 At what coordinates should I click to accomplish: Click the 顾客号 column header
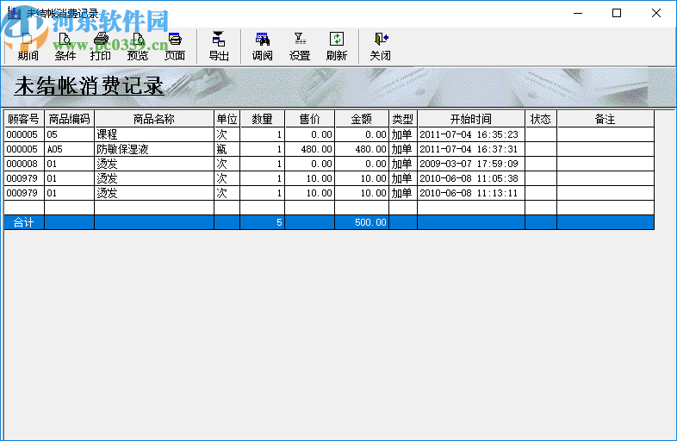[24, 119]
